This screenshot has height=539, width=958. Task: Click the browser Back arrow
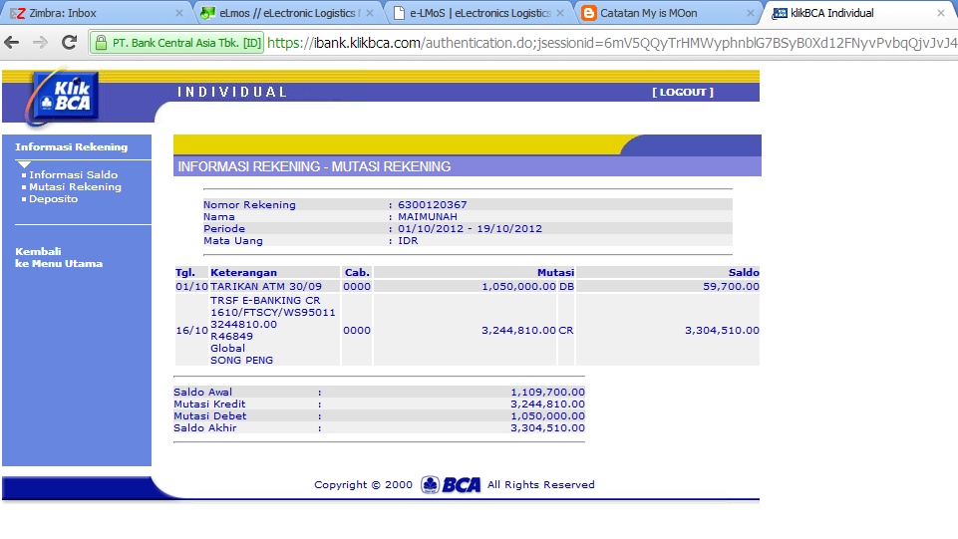coord(12,42)
